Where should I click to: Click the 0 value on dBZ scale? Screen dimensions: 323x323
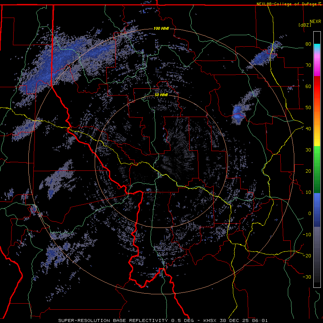pos(310,214)
